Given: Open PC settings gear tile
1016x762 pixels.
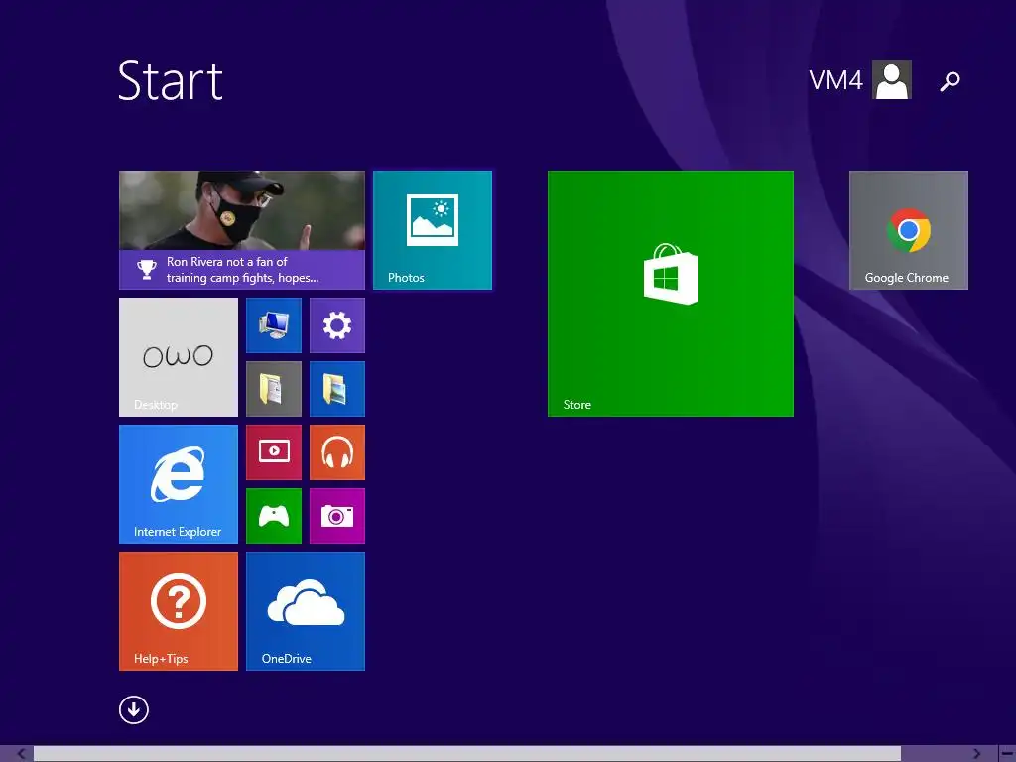Looking at the screenshot, I should 337,325.
